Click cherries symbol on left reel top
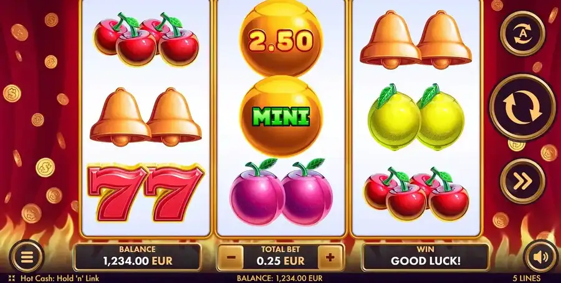The width and height of the screenshot is (561, 283). [x=146, y=39]
